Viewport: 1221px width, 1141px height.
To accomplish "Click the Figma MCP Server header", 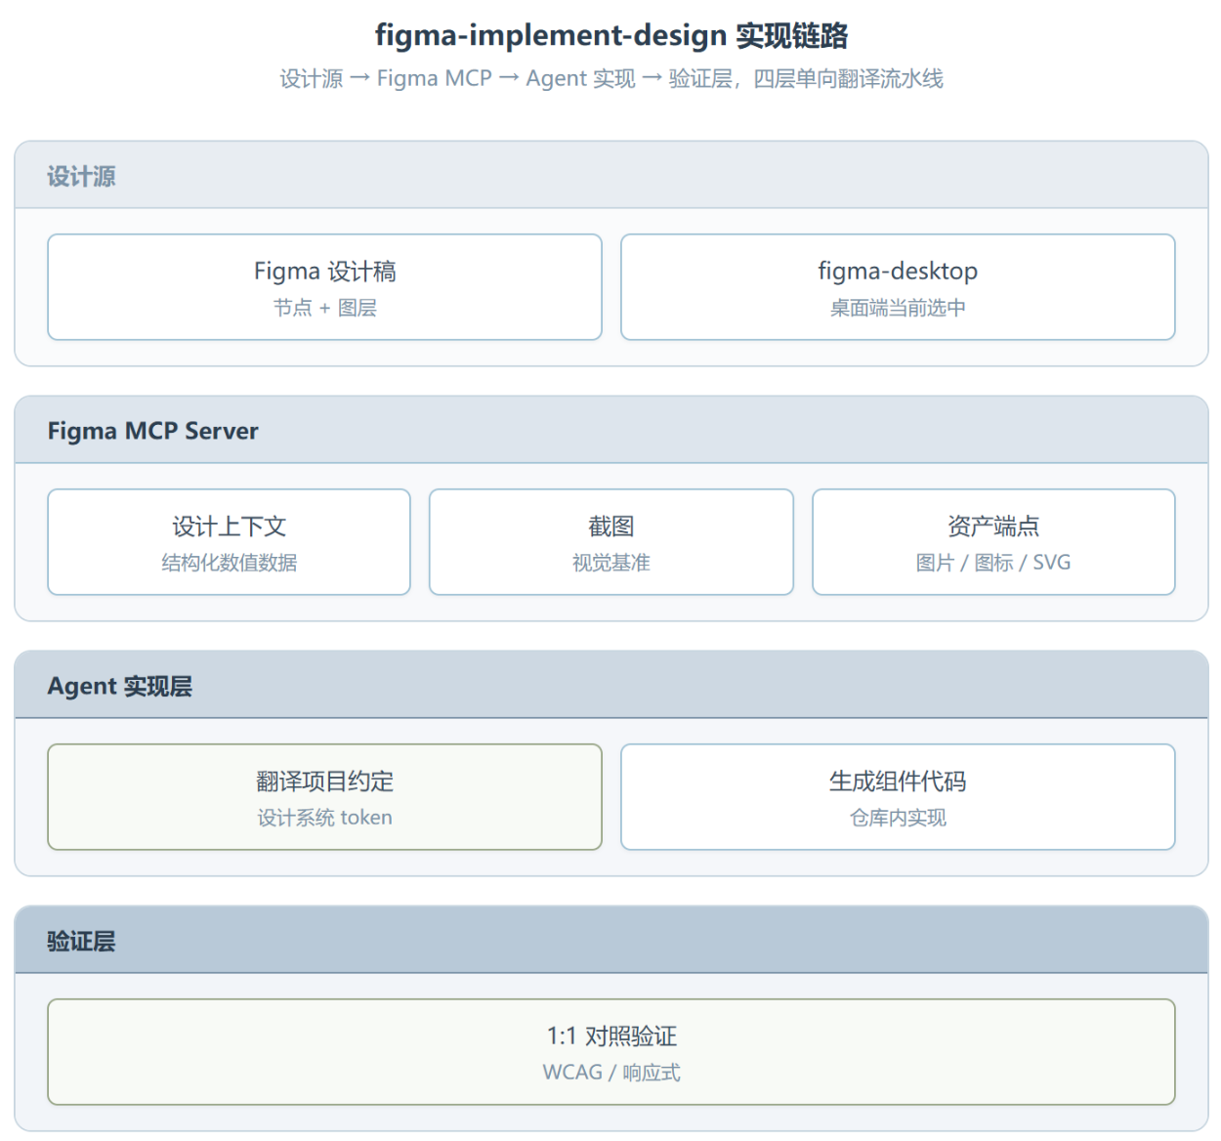I will 611,430.
